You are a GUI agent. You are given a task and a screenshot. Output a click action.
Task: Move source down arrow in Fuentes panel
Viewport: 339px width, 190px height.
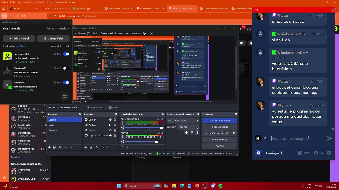tap(108, 147)
